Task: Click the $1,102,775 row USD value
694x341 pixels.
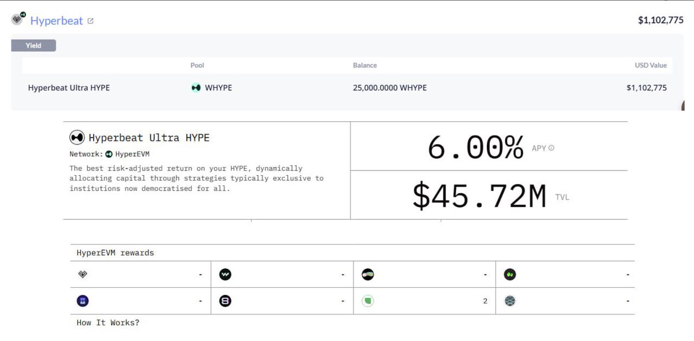Action: tap(647, 88)
